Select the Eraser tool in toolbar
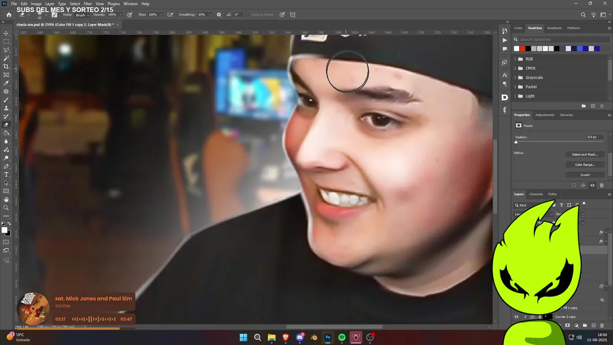 coord(6,125)
